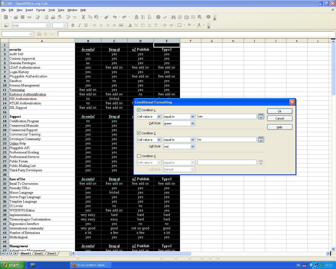Image resolution: width=336 pixels, height=269 pixels.
Task: Click OK in Conditional Formatting dialog
Action: pos(280,111)
